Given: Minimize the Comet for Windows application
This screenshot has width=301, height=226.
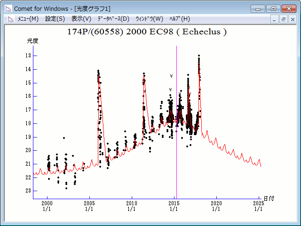Looking at the screenshot, I should pyautogui.click(x=258, y=8).
